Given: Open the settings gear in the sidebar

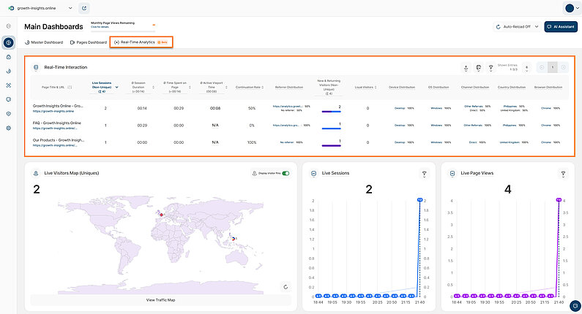Looking at the screenshot, I should point(9,128).
